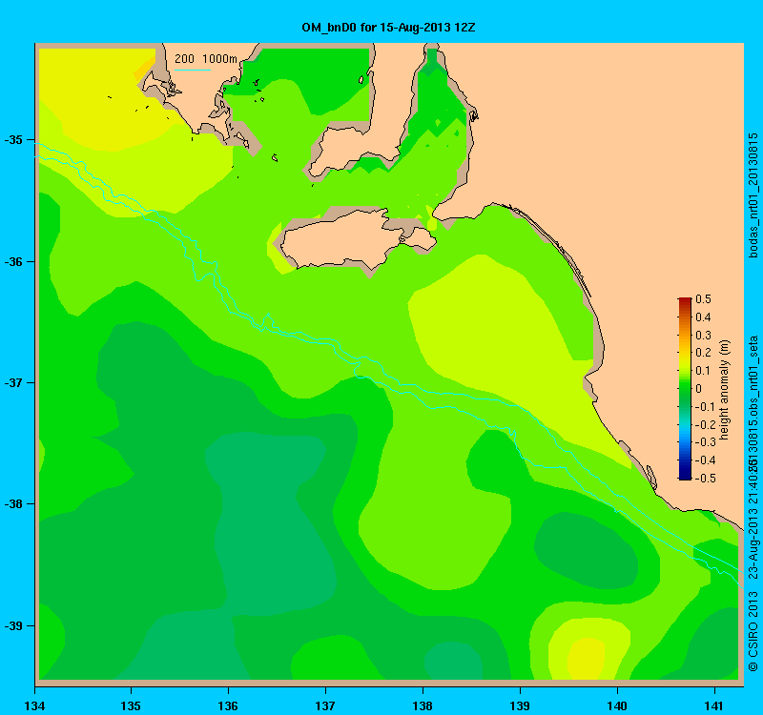The width and height of the screenshot is (763, 715).
Task: Click the 'height anomaly (m)' color bar label
Action: coord(724,390)
